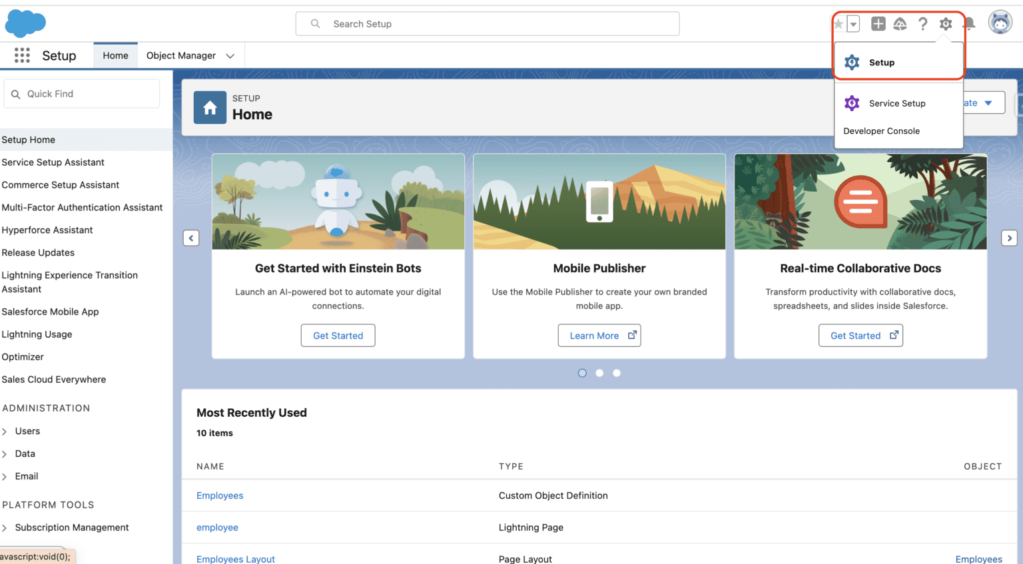Choose Service Setup from gear menu
Image resolution: width=1023 pixels, height=564 pixels.
click(896, 103)
